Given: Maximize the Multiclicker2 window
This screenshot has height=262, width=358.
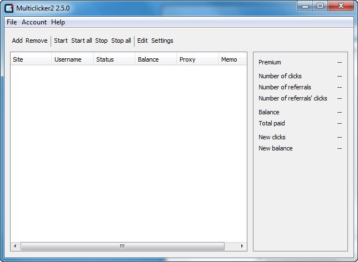Looking at the screenshot, I should [x=320, y=6].
